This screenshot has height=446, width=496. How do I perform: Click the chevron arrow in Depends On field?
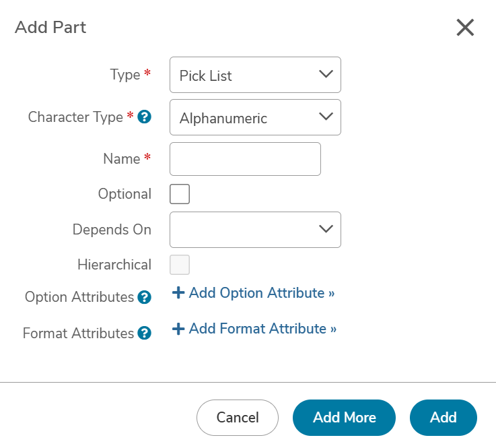click(x=326, y=228)
